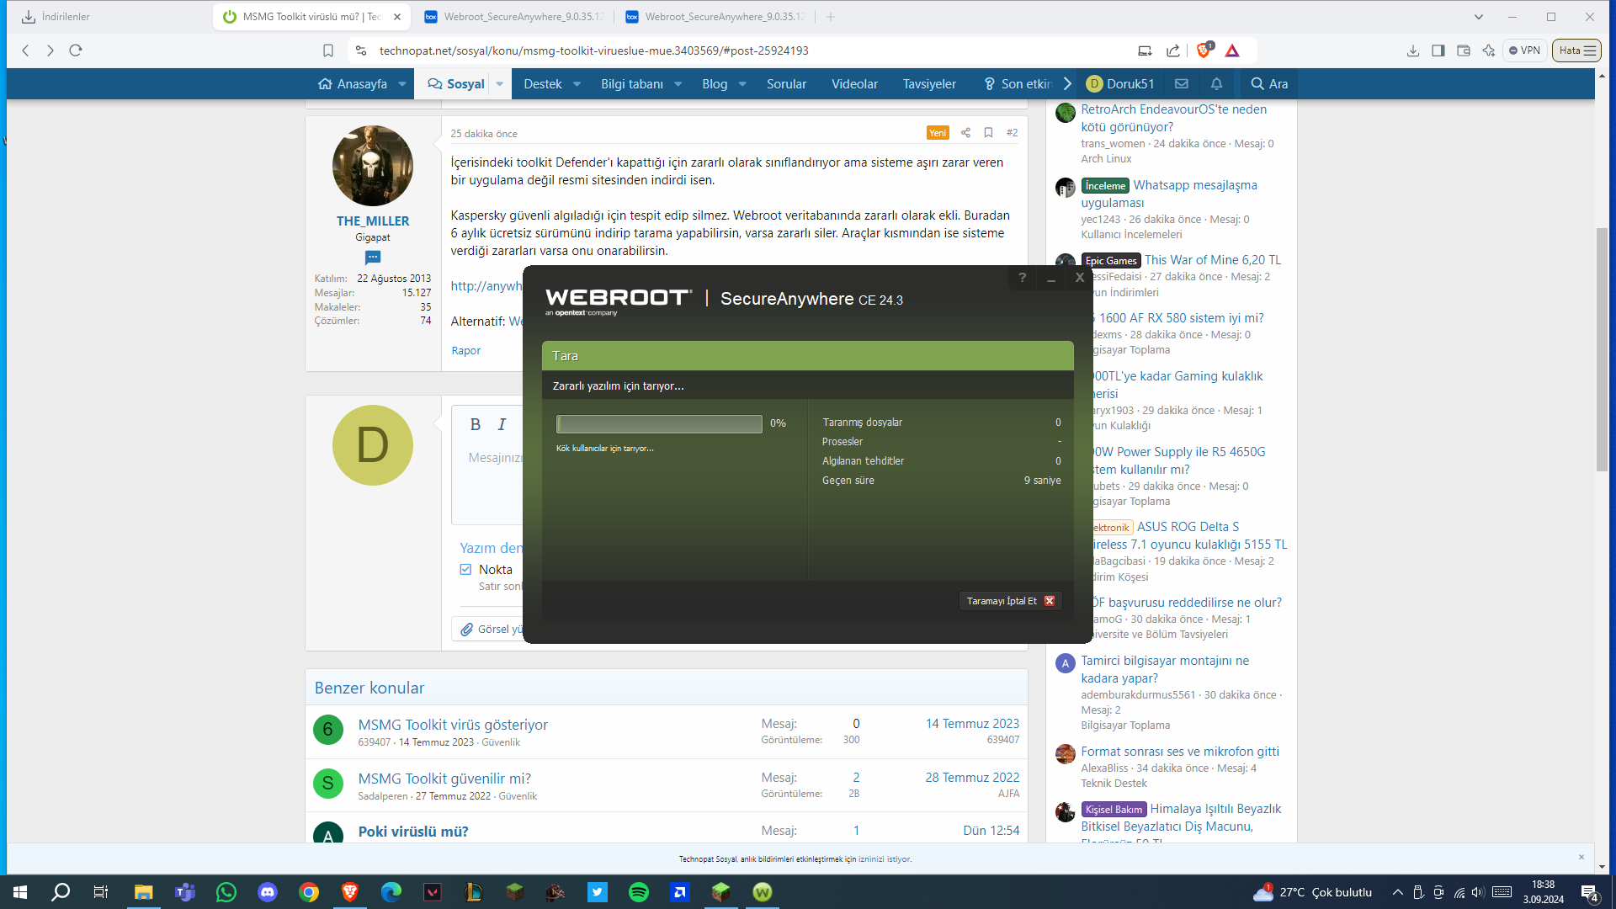Screen dimensions: 1616x909
Task: Toggle the browser sidebar panel icon
Action: [1438, 50]
